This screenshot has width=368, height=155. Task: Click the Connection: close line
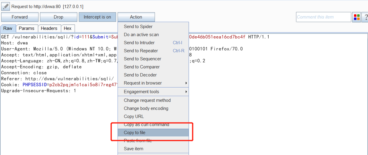24,73
